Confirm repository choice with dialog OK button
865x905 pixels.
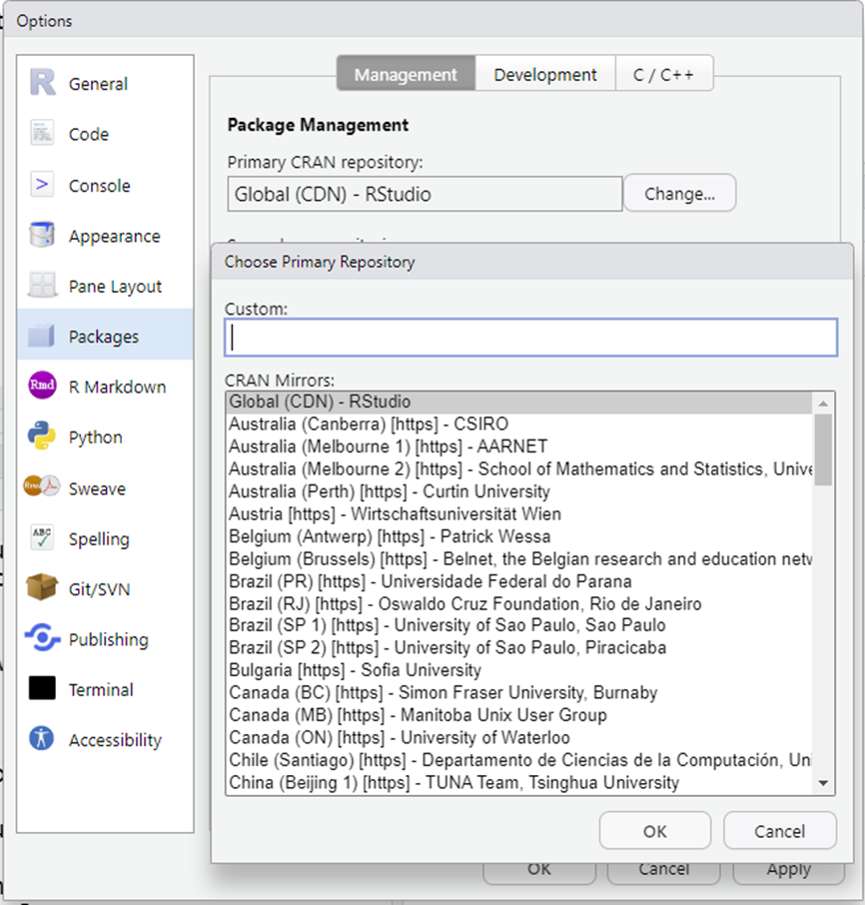pos(655,831)
